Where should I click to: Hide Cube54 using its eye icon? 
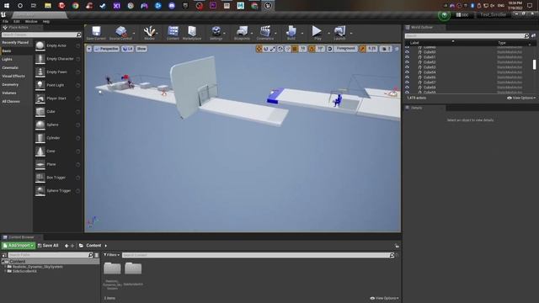408,72
